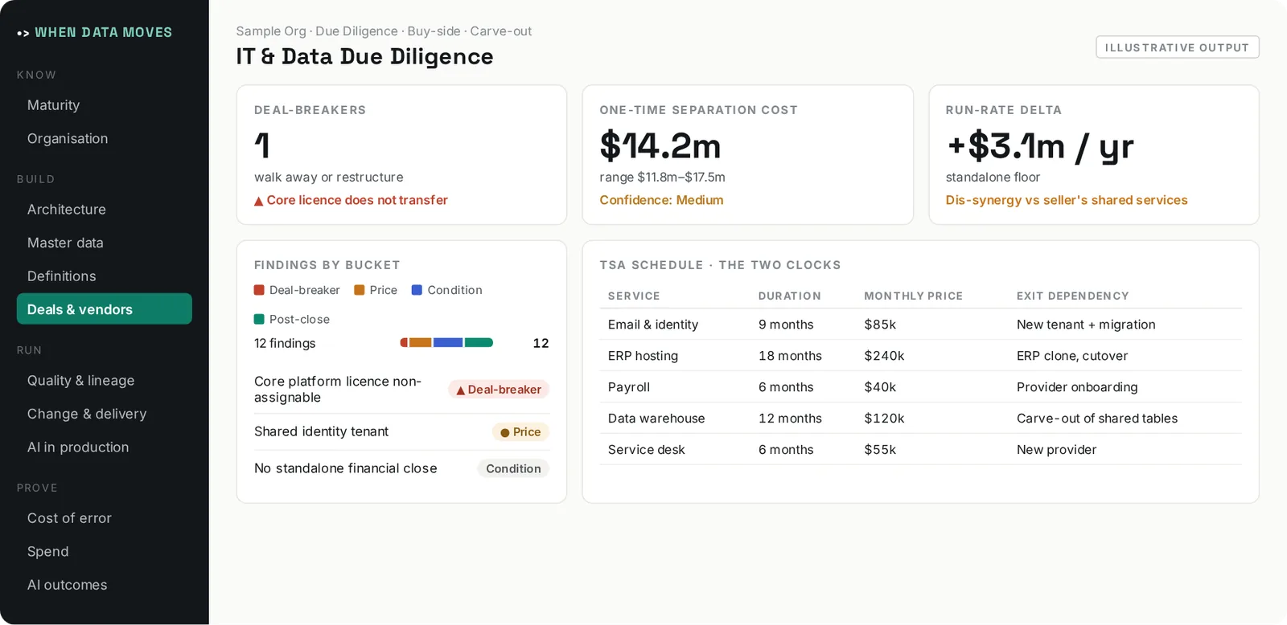1287x625 pixels.
Task: Click the dot icon in Price badge
Action: click(x=505, y=432)
